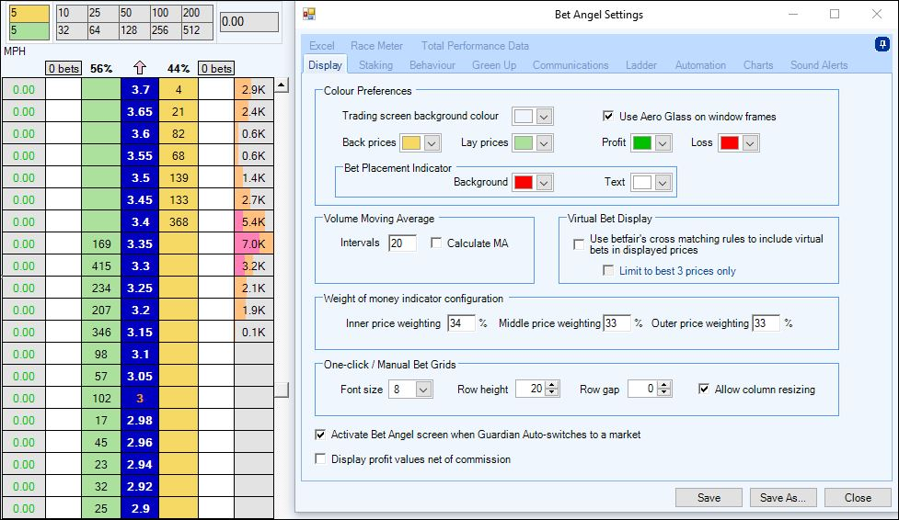
Task: Click the 0.00 field beside stake buttons
Action: (x=249, y=22)
